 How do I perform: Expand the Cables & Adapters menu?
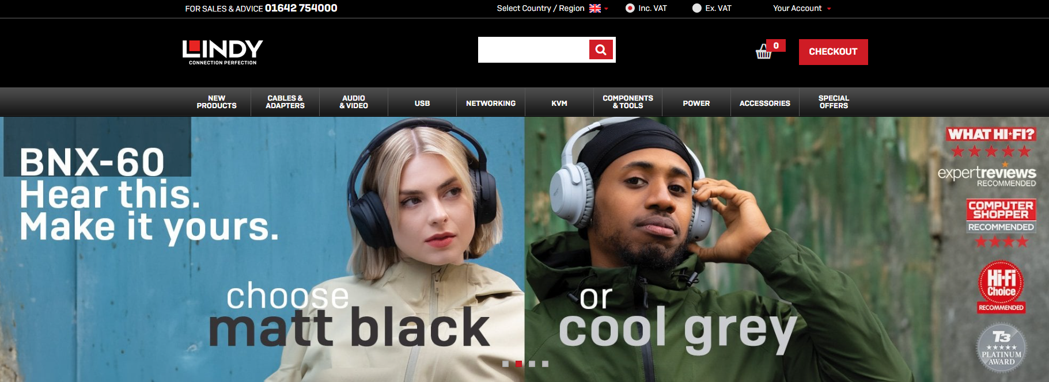pyautogui.click(x=285, y=102)
